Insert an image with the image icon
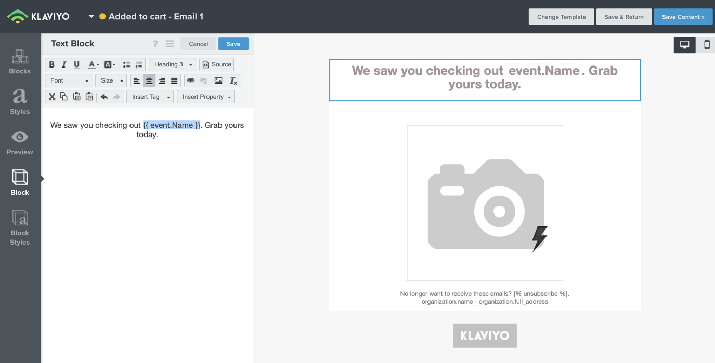This screenshot has width=715, height=363. point(218,80)
